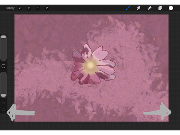
Task: Select the Smudge tool
Action: (x=139, y=8)
